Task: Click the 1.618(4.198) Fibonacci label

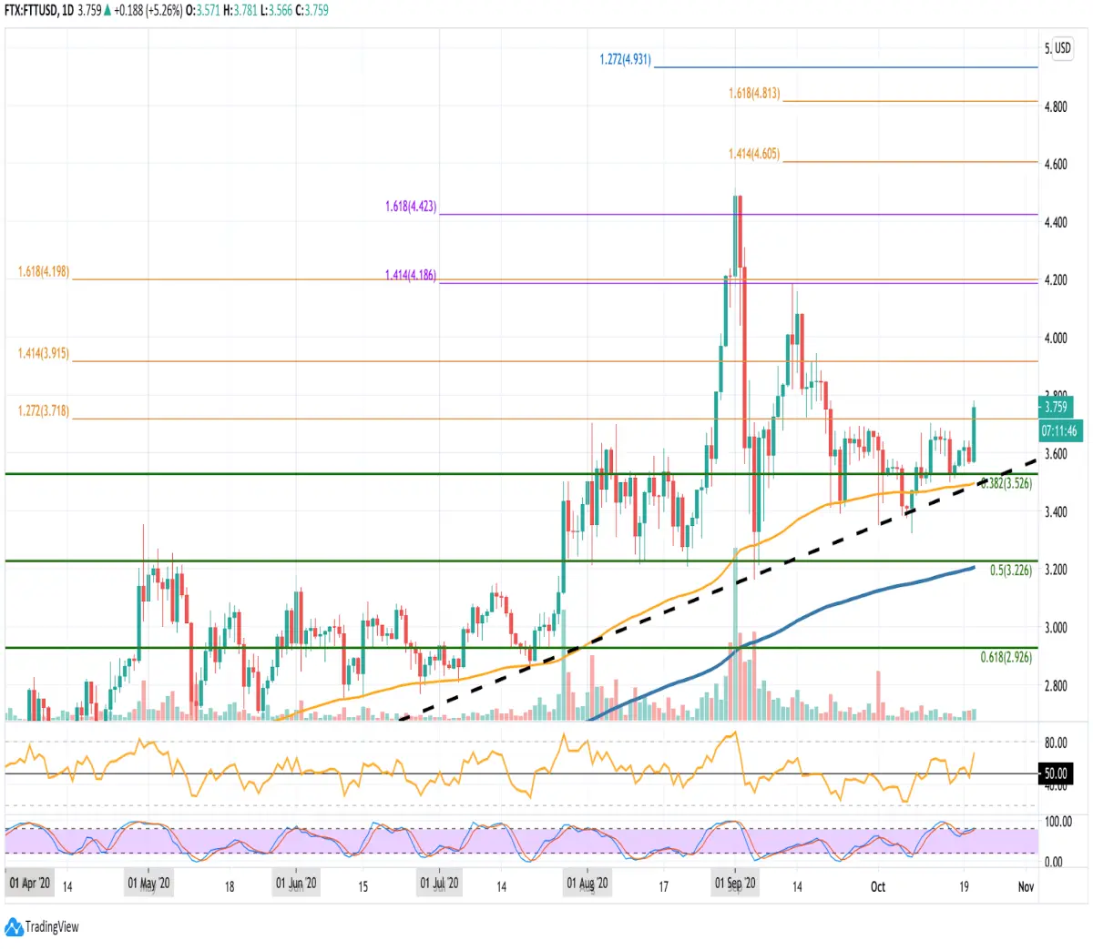Action: pyautogui.click(x=44, y=272)
